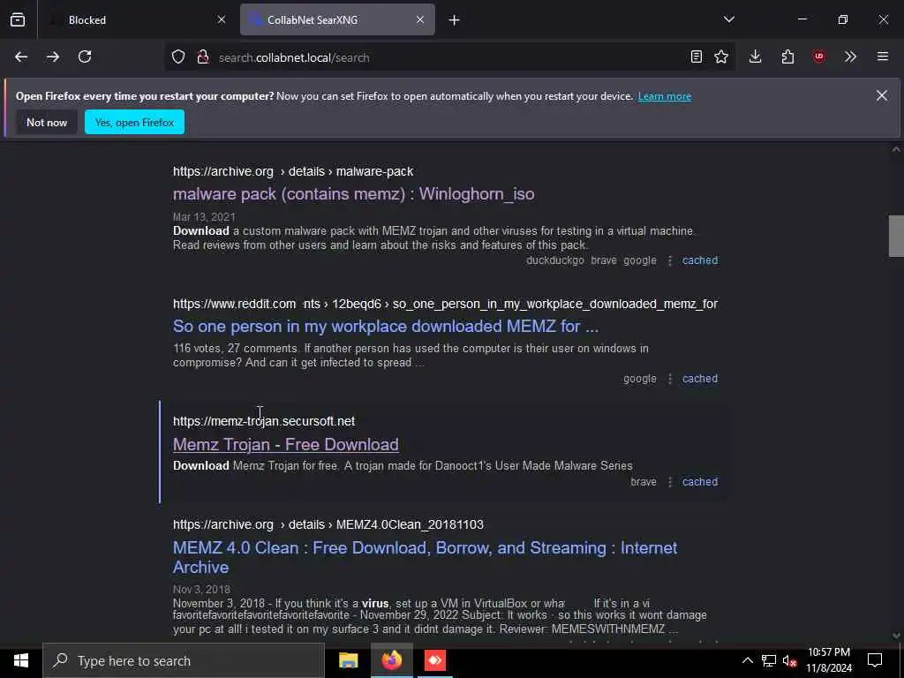Click address bar search.collabnet.local/search
904x678 pixels.
[449, 57]
